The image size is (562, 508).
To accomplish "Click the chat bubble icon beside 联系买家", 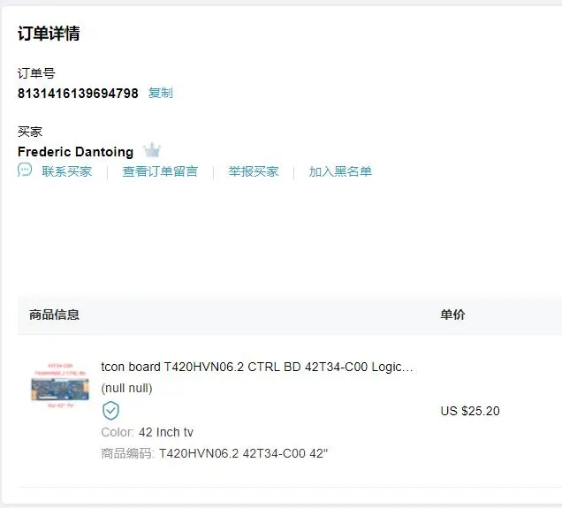I will coord(25,170).
